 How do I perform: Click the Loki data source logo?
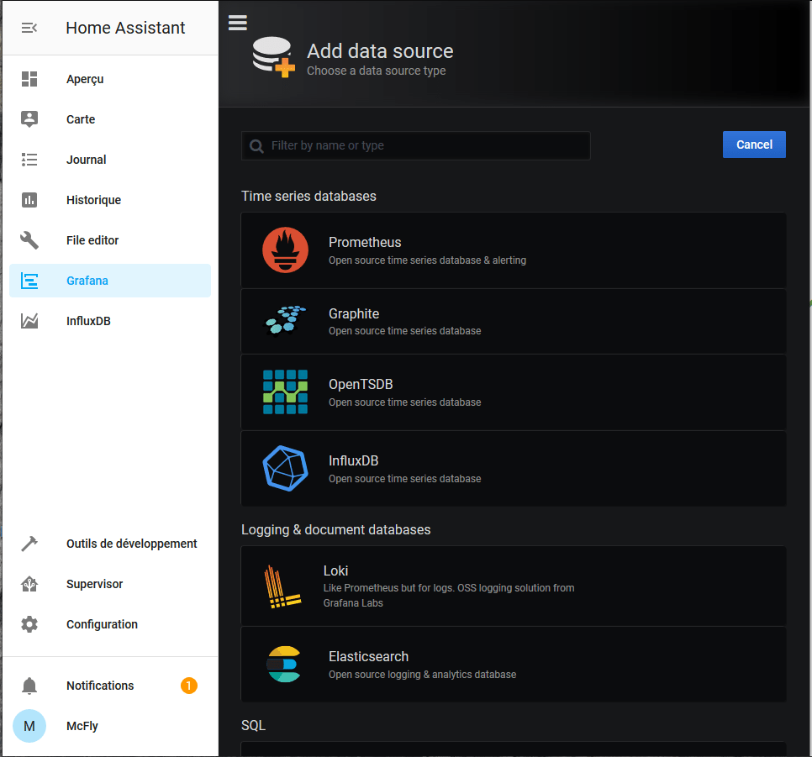[282, 586]
